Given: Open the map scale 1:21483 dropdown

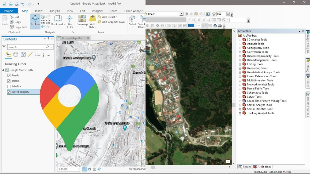Looking at the screenshot, I should (x=78, y=169).
